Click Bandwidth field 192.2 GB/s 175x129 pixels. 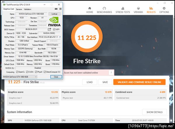(x=52, y=53)
